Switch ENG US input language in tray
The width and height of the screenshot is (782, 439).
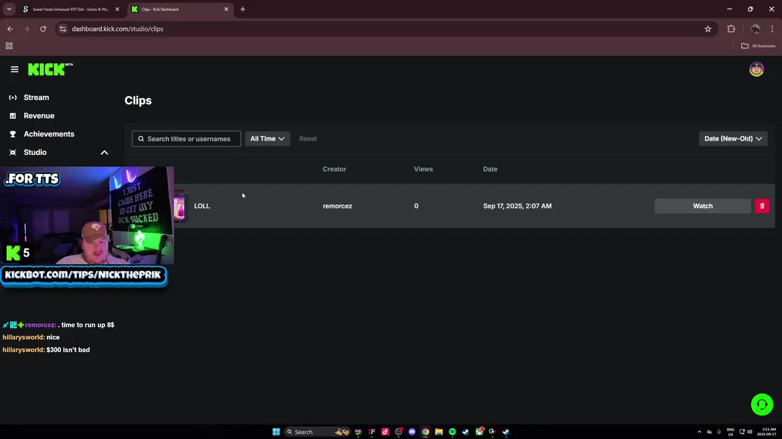pyautogui.click(x=731, y=432)
